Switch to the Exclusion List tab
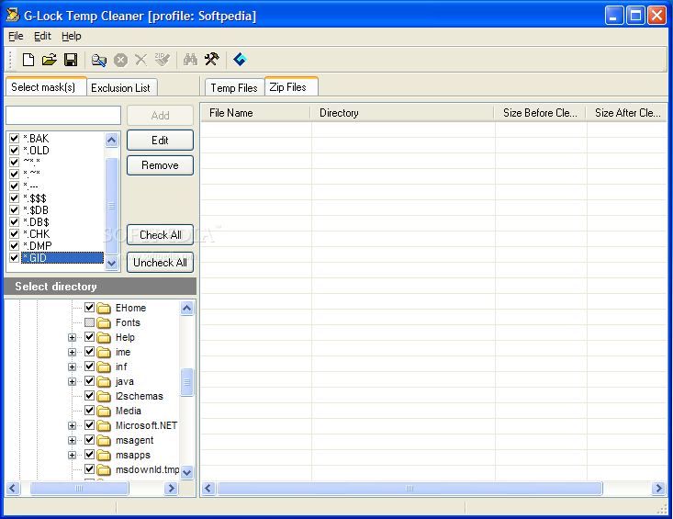673x519 pixels. 121,88
